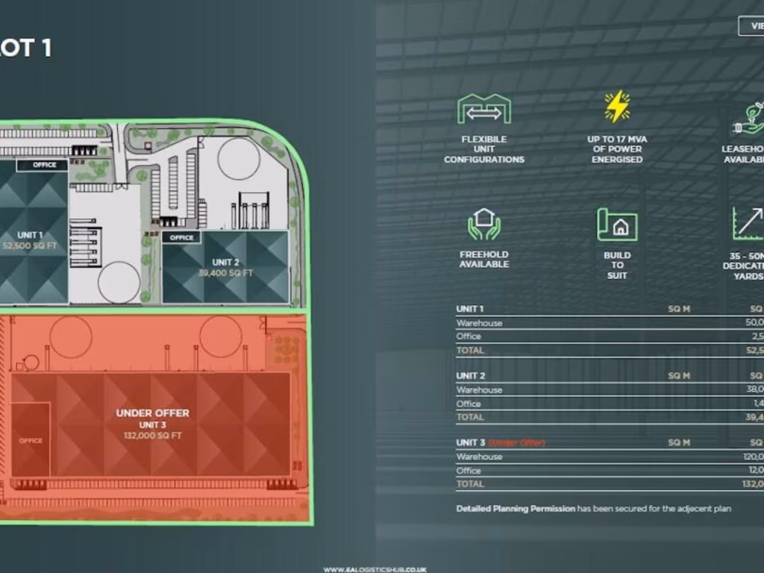This screenshot has width=764, height=573.
Task: Select Unit 1 building on site plan
Action: click(x=30, y=239)
